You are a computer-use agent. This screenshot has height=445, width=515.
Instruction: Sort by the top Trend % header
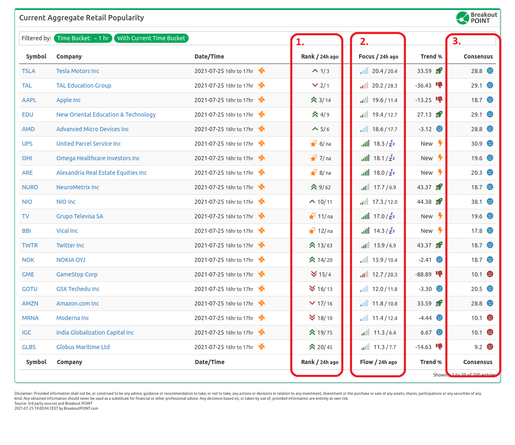pyautogui.click(x=431, y=56)
